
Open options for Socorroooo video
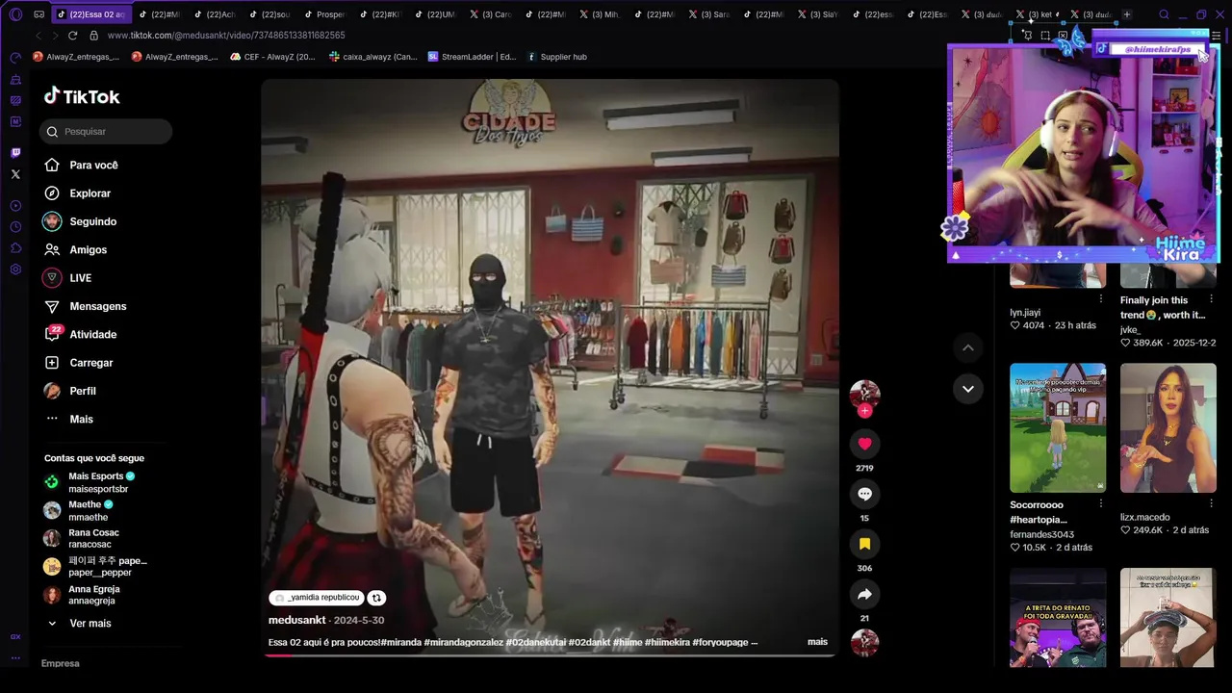tap(1101, 503)
